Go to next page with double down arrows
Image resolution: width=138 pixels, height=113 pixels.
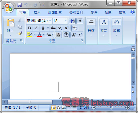[x=133, y=97]
